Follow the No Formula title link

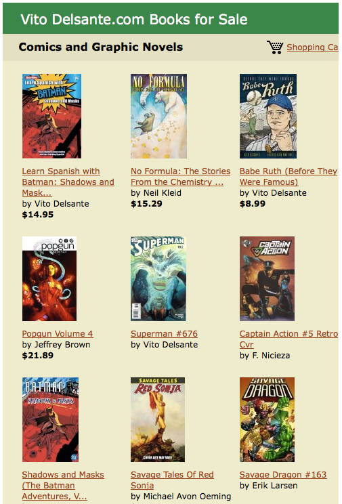[x=181, y=176]
